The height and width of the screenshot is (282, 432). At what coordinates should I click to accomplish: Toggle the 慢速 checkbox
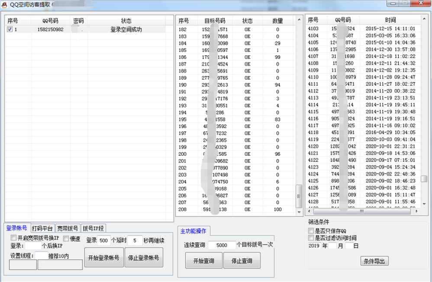(x=66, y=238)
